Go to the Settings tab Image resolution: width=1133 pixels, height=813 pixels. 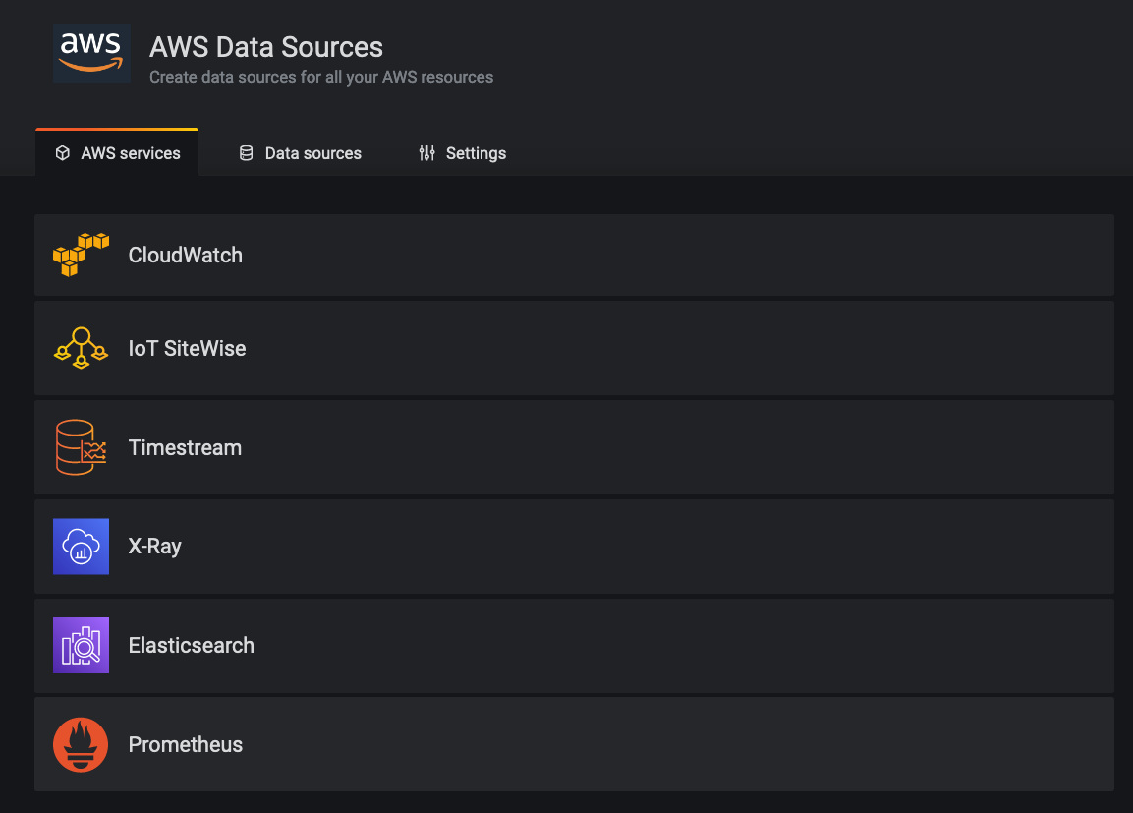point(463,152)
